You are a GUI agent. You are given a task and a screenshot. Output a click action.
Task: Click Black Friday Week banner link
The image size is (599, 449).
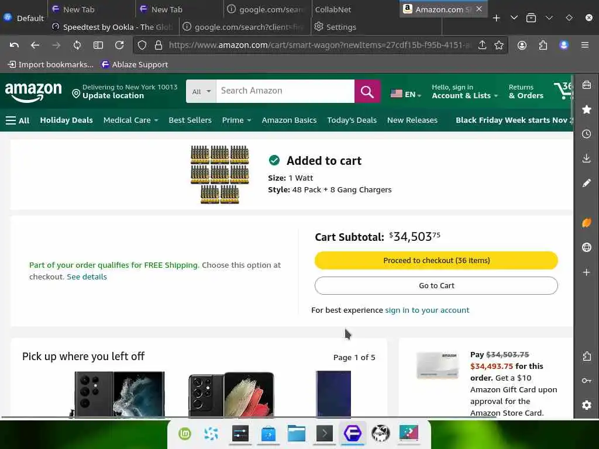514,120
